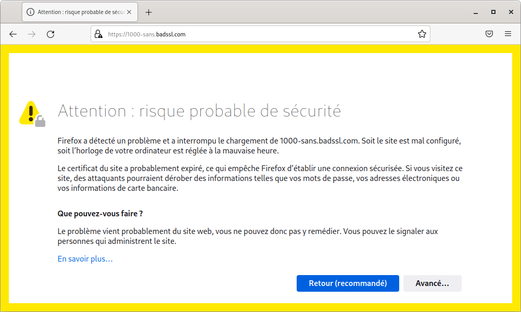The height and width of the screenshot is (312, 521).
Task: Open the Firefox hamburger menu
Action: point(507,34)
